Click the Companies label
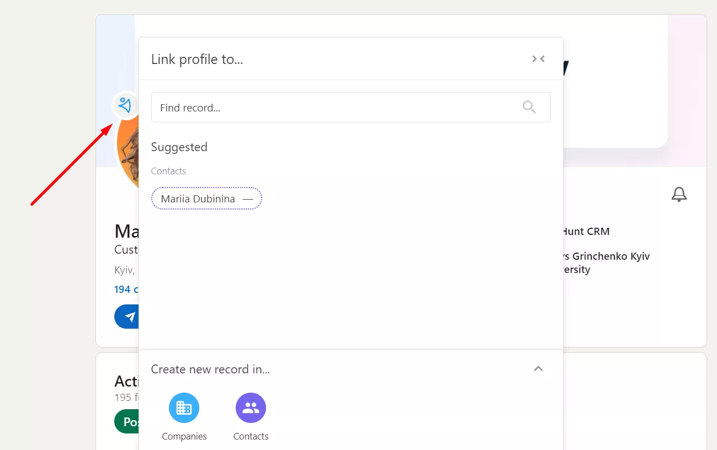 click(x=184, y=436)
